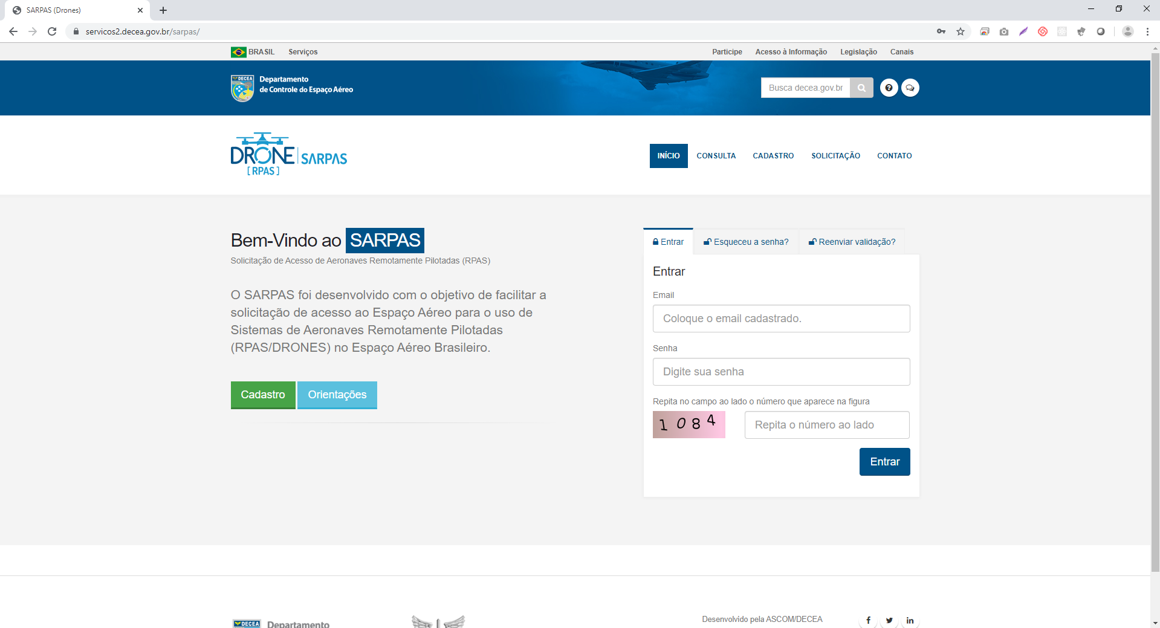This screenshot has height=628, width=1160.
Task: Click 'Desenvolvido pela ASCOM/DECEA' footer text
Action: pyautogui.click(x=762, y=620)
